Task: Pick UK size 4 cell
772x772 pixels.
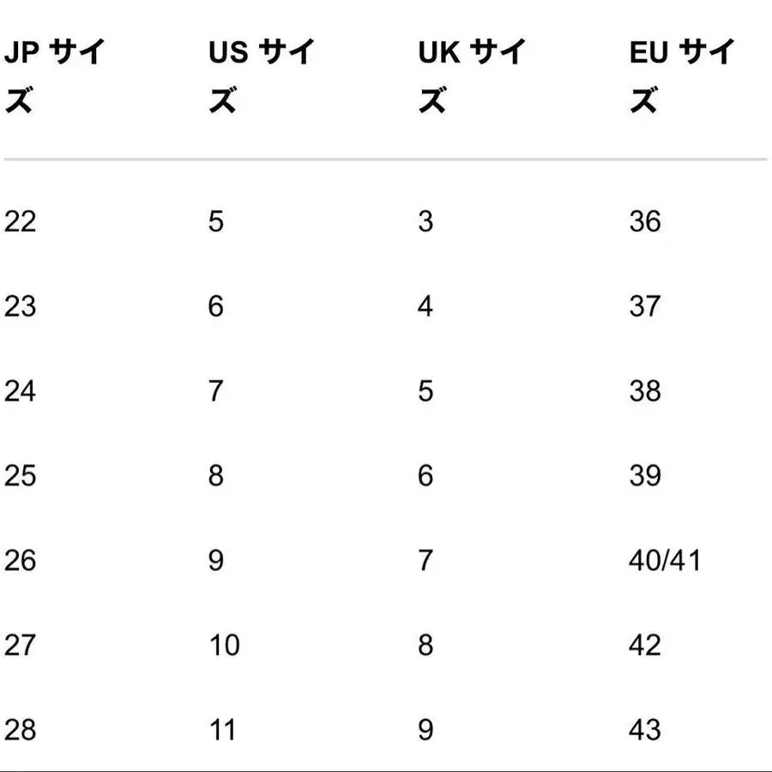Action: coord(426,306)
